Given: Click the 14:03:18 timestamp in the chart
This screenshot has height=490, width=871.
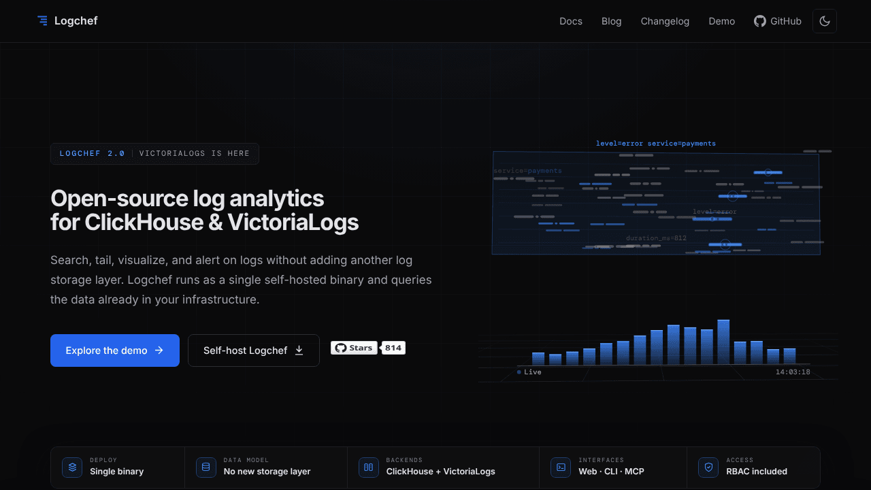Looking at the screenshot, I should coord(793,372).
